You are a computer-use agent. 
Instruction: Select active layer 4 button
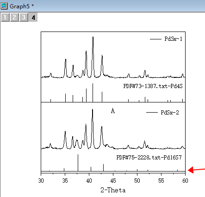[x=33, y=17]
